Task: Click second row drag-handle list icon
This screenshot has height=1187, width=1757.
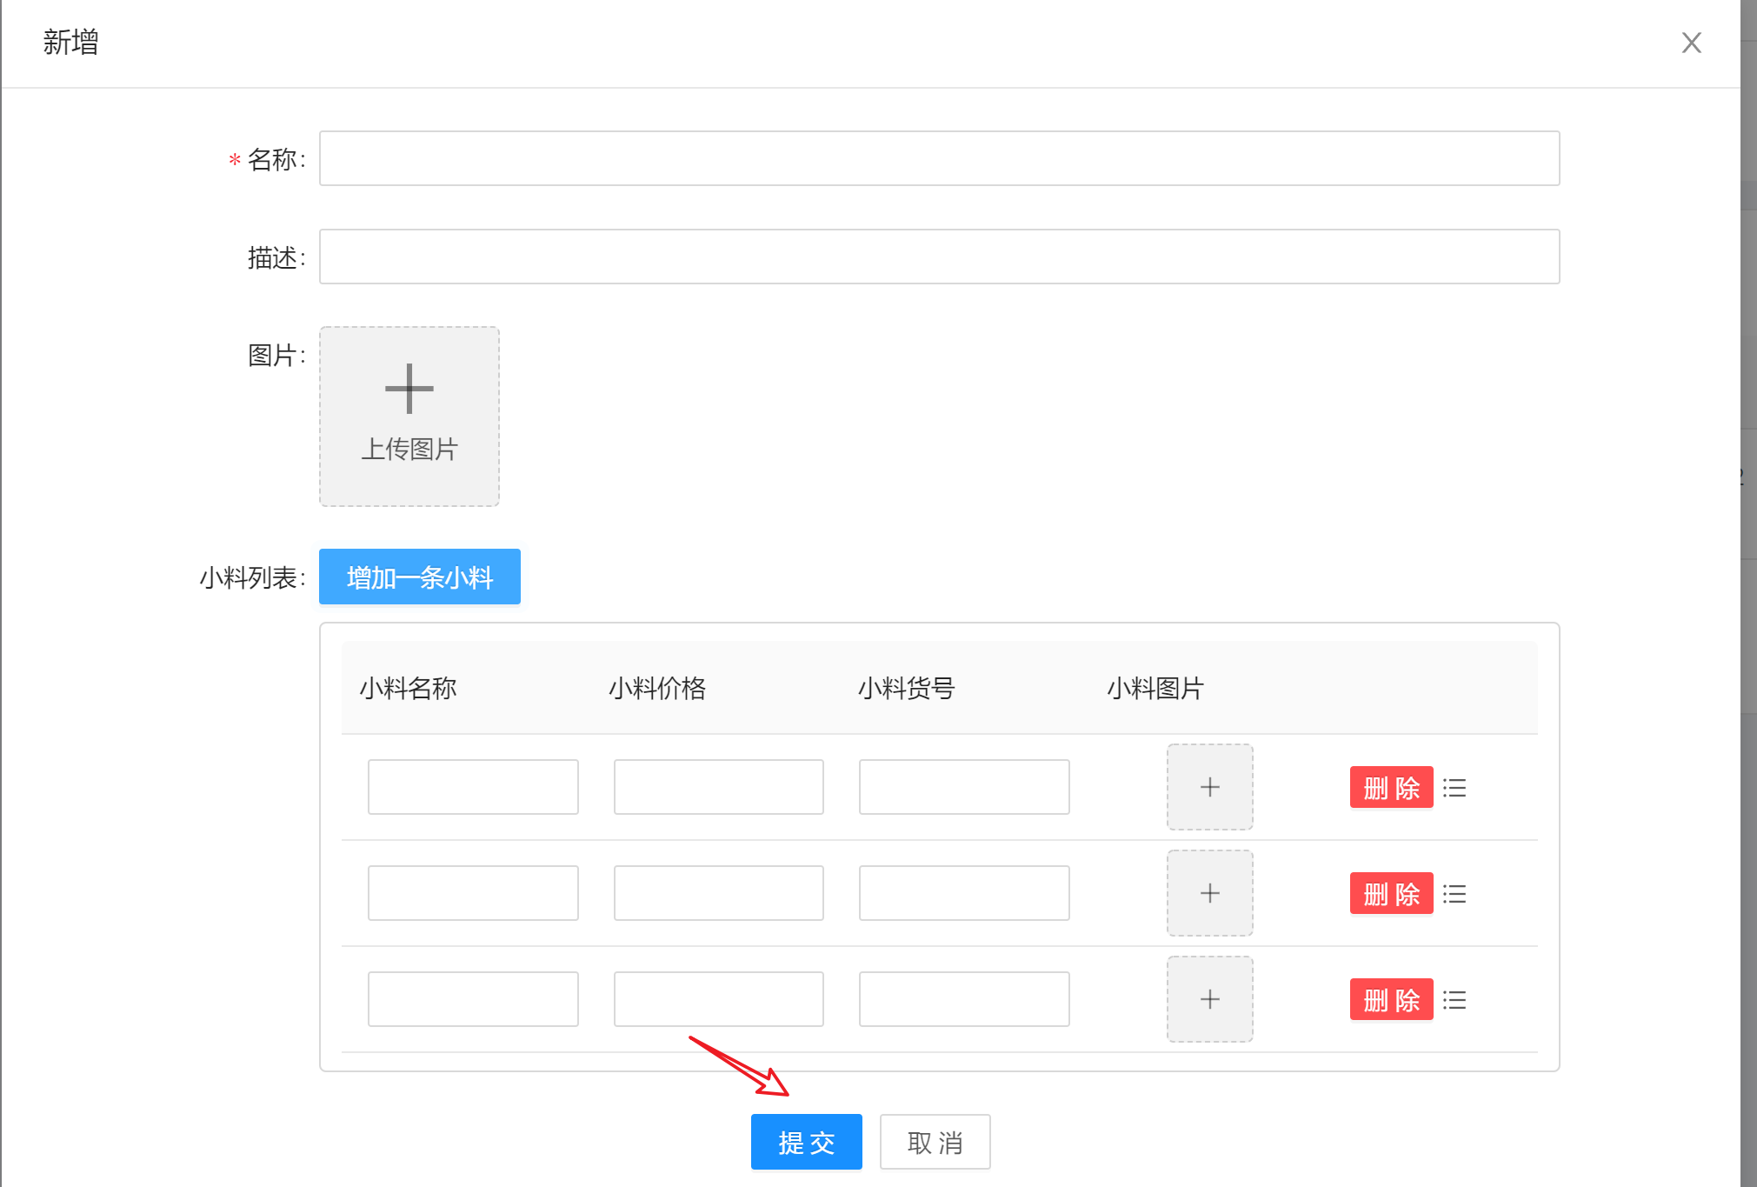Action: 1454,894
